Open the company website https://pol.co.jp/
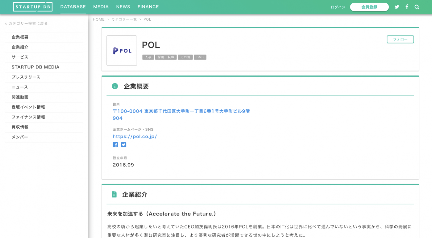432x238 pixels. pyautogui.click(x=135, y=136)
